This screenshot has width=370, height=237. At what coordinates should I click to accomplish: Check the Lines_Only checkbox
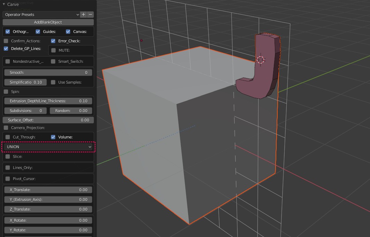[8, 168]
